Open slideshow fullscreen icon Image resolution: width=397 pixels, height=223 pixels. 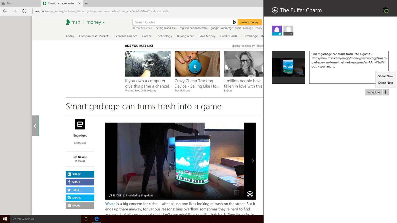click(x=250, y=194)
